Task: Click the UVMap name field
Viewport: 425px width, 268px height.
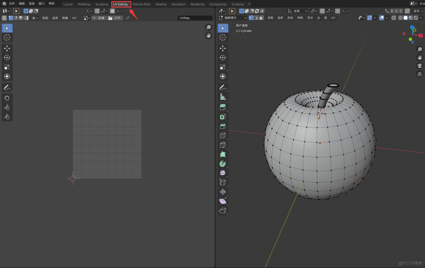Action: pyautogui.click(x=195, y=18)
